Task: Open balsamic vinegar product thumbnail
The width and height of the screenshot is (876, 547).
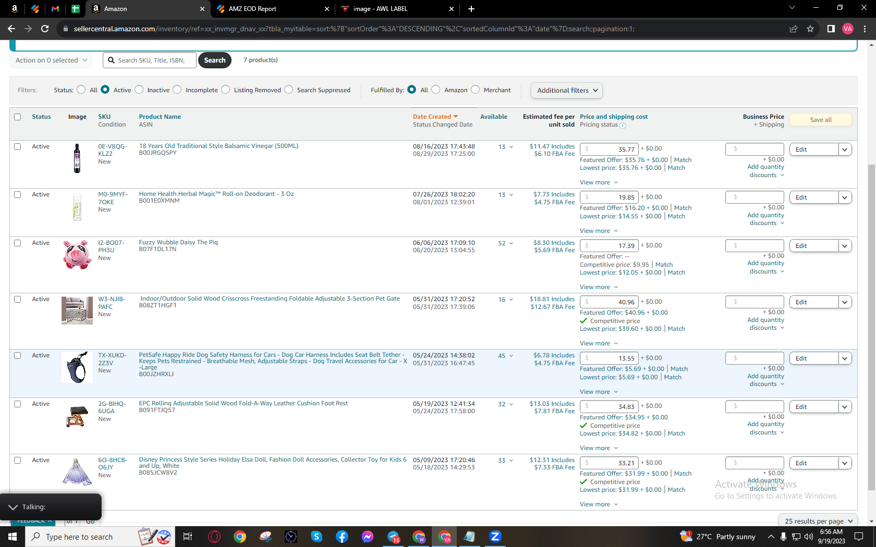Action: click(77, 158)
